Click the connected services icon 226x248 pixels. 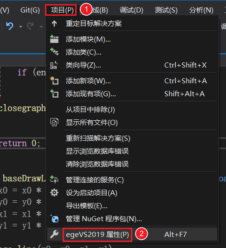[x=54, y=180]
